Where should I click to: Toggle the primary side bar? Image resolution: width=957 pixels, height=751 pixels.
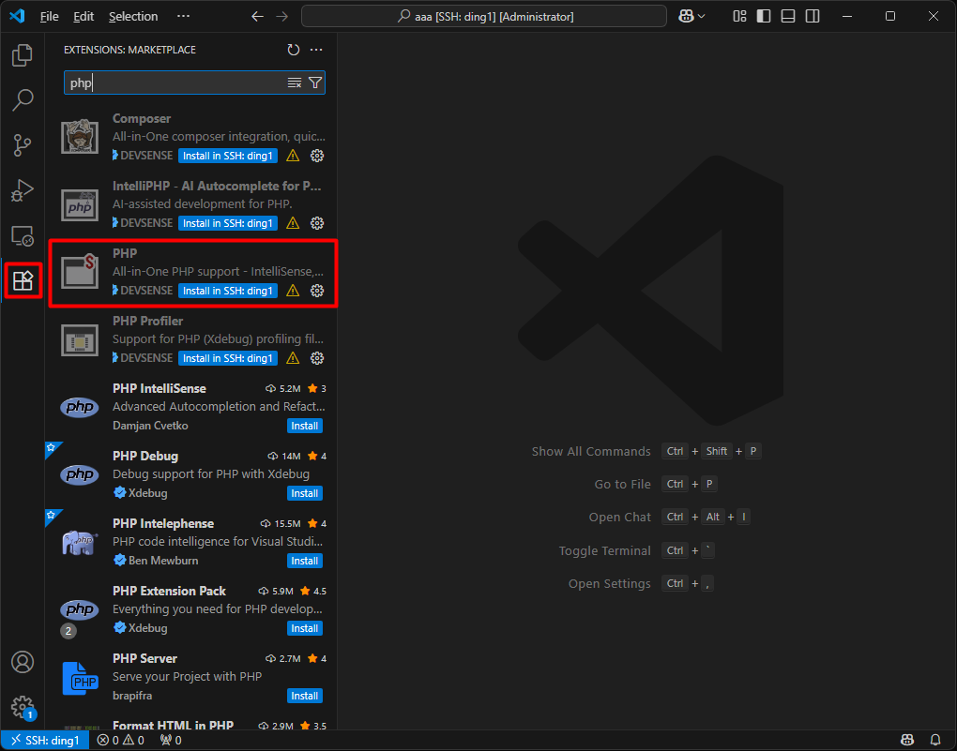[764, 17]
